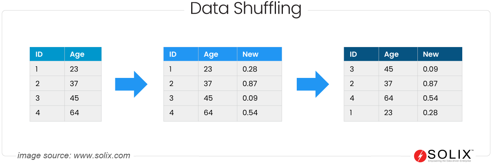The image size is (492, 168).
Task: Click the 0.87 cell in the shuffled table
Action: pos(430,84)
